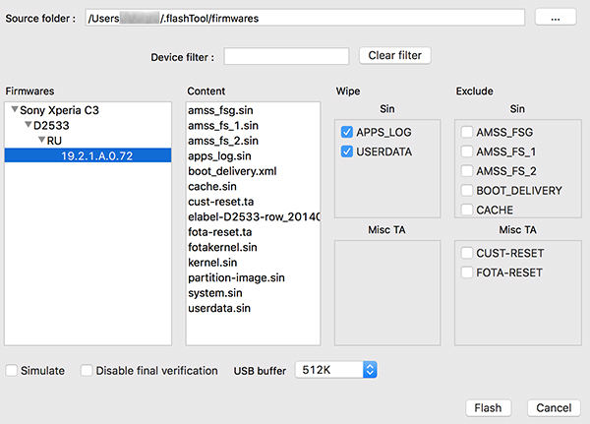Enable Disable final verification checkbox
590x424 pixels.
87,371
